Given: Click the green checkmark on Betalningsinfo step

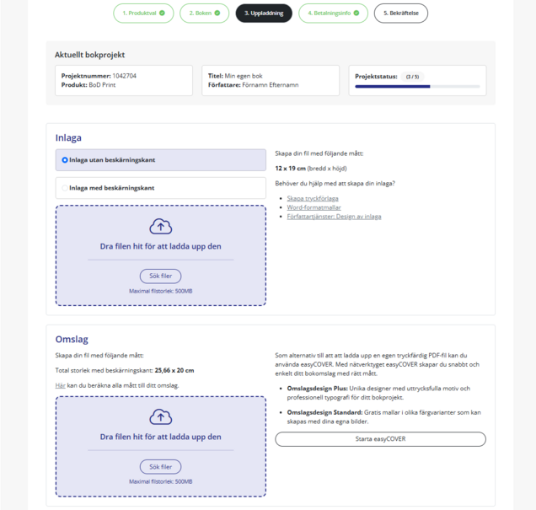Looking at the screenshot, I should pyautogui.click(x=356, y=13).
